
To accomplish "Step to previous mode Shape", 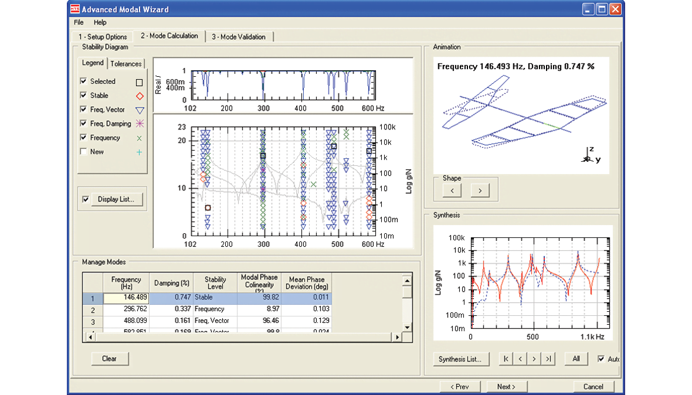I will (452, 189).
